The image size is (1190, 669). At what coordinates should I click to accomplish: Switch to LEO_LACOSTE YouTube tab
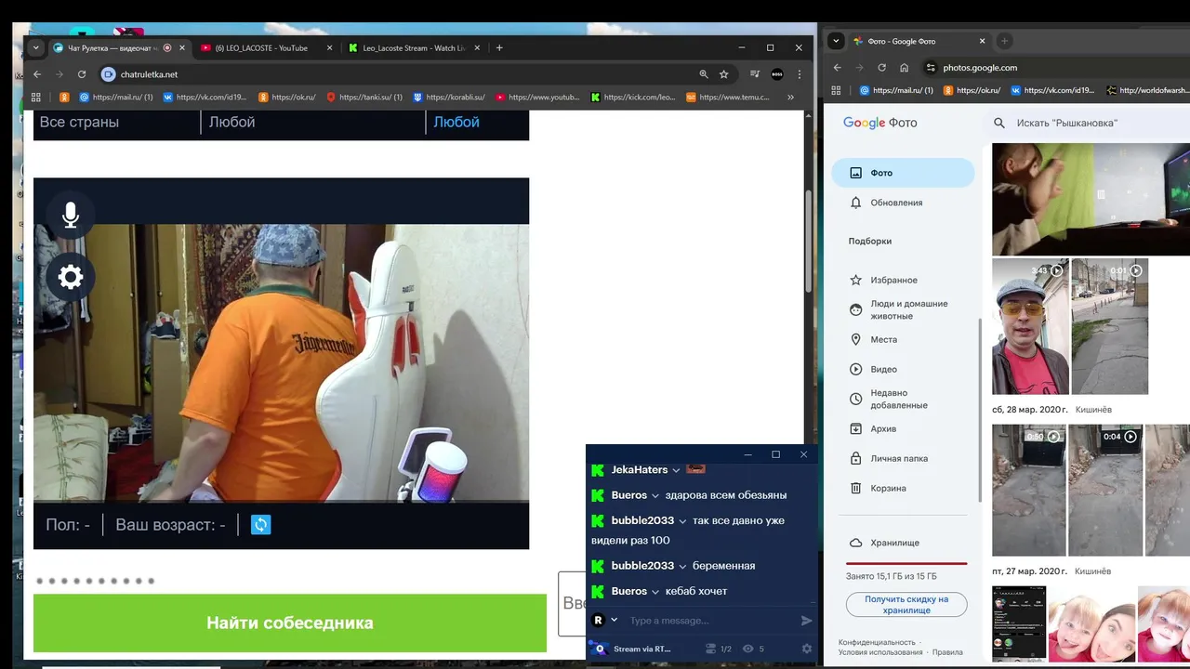click(268, 47)
